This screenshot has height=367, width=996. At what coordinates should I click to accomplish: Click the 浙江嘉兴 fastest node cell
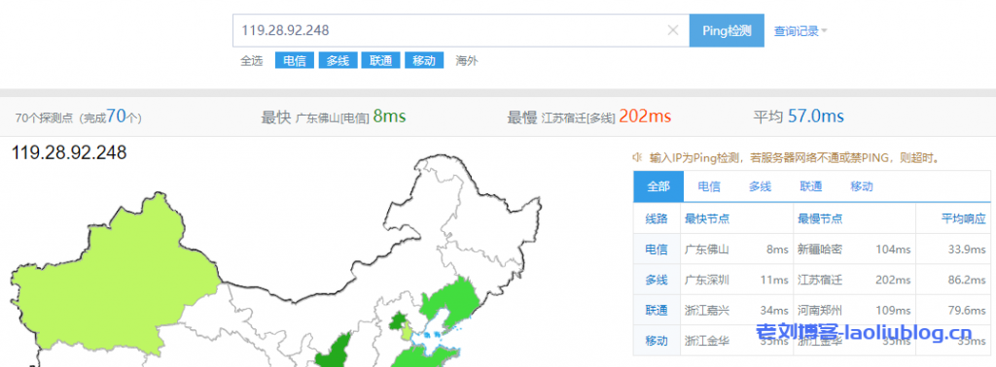coord(707,310)
